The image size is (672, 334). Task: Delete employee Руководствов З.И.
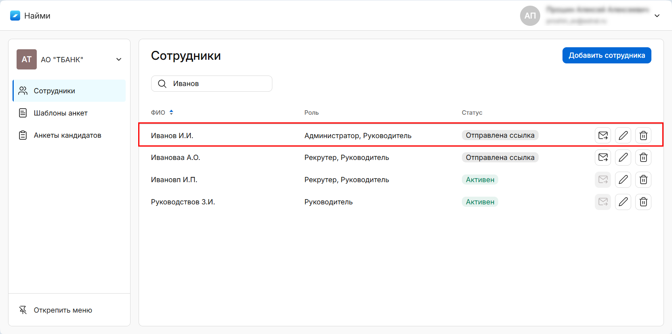643,202
